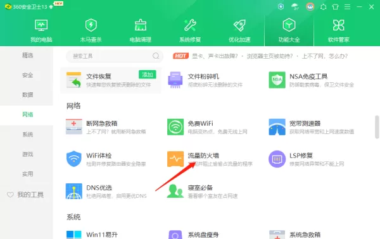Click the search magnifier icon
The width and height of the screenshot is (380, 239).
point(156,56)
